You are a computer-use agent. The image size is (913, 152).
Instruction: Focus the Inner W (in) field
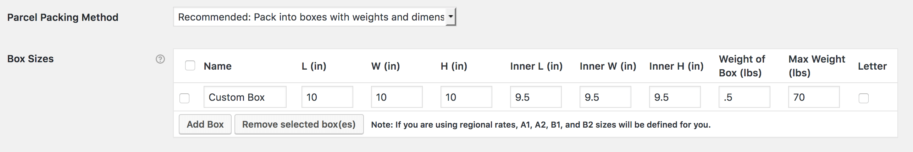(605, 97)
